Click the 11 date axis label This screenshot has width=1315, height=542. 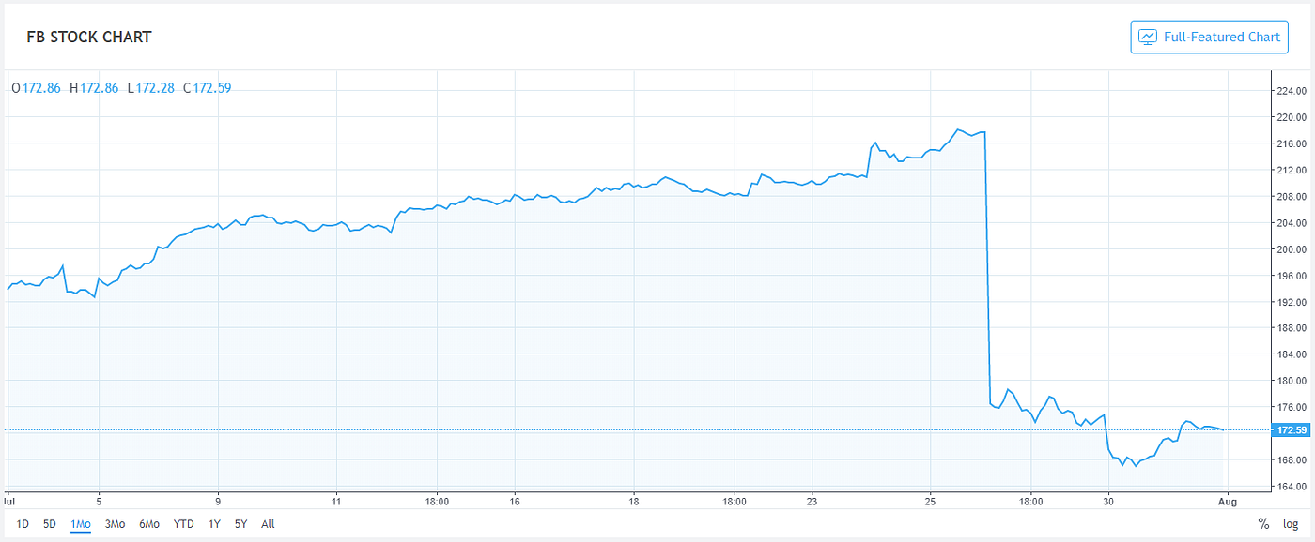pos(335,501)
